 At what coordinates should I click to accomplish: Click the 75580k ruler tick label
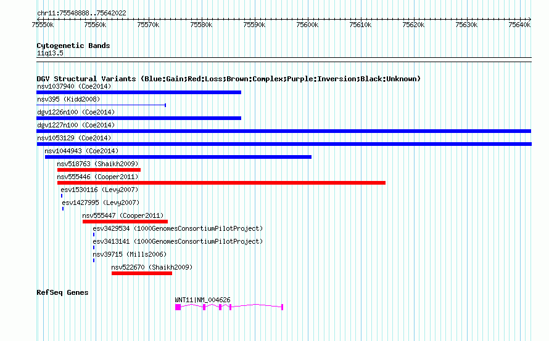[201, 25]
